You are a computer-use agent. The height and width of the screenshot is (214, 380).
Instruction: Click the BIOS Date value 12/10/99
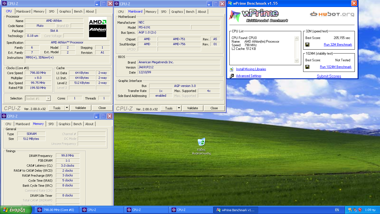coord(179,72)
